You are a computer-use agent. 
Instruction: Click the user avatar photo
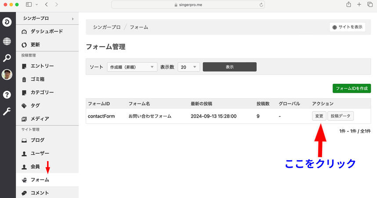[x=7, y=75]
